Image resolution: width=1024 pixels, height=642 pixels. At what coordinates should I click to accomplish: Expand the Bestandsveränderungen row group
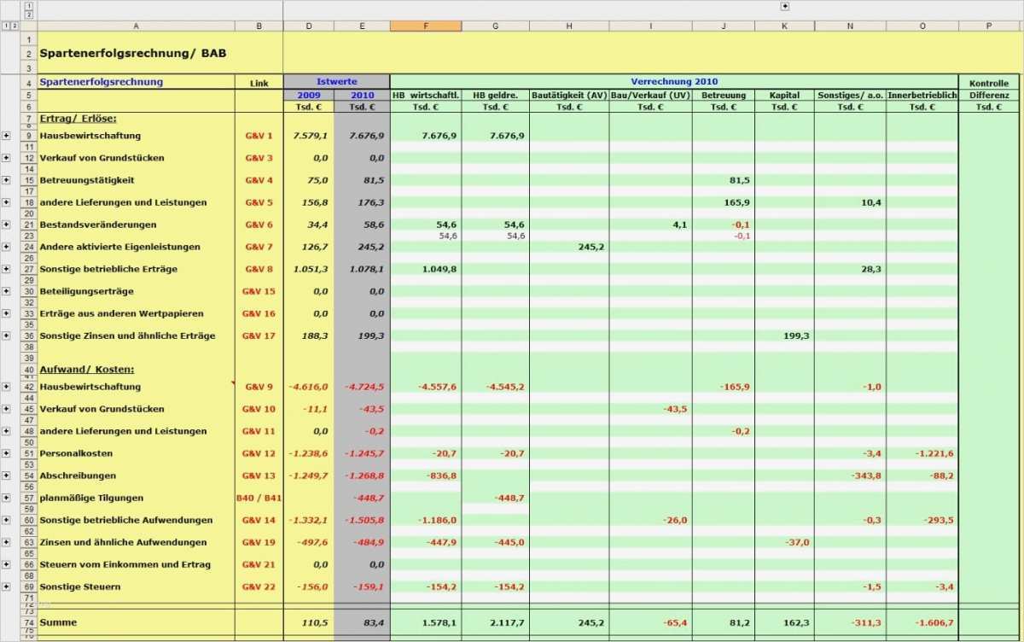point(7,225)
